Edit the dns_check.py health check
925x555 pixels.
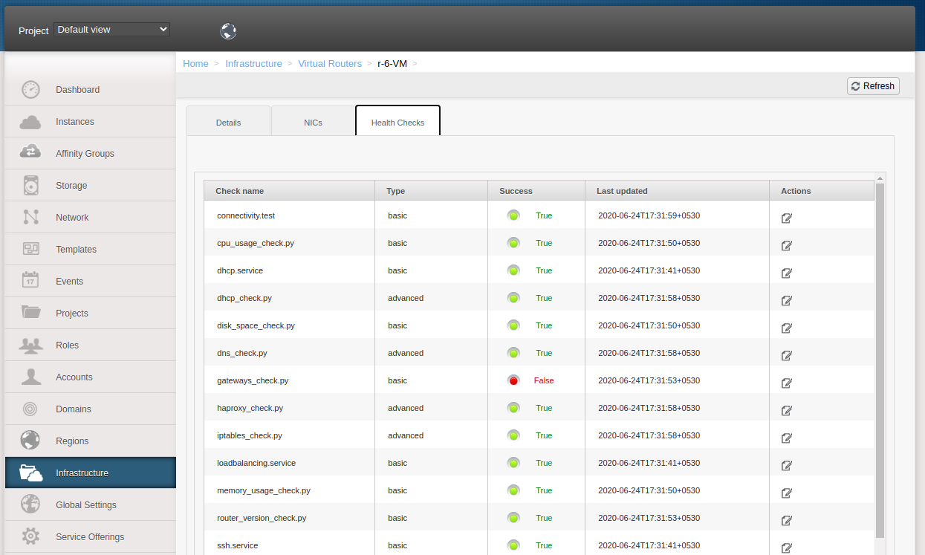[x=787, y=355]
